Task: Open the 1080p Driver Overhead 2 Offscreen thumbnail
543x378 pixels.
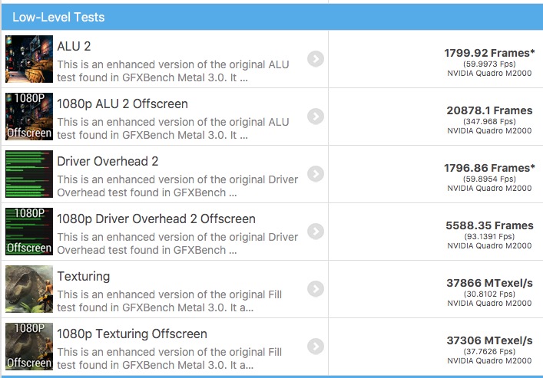Action: [x=29, y=232]
